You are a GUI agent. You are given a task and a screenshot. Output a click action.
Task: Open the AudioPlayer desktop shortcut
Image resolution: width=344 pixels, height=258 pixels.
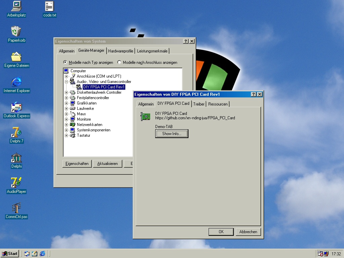(x=16, y=183)
